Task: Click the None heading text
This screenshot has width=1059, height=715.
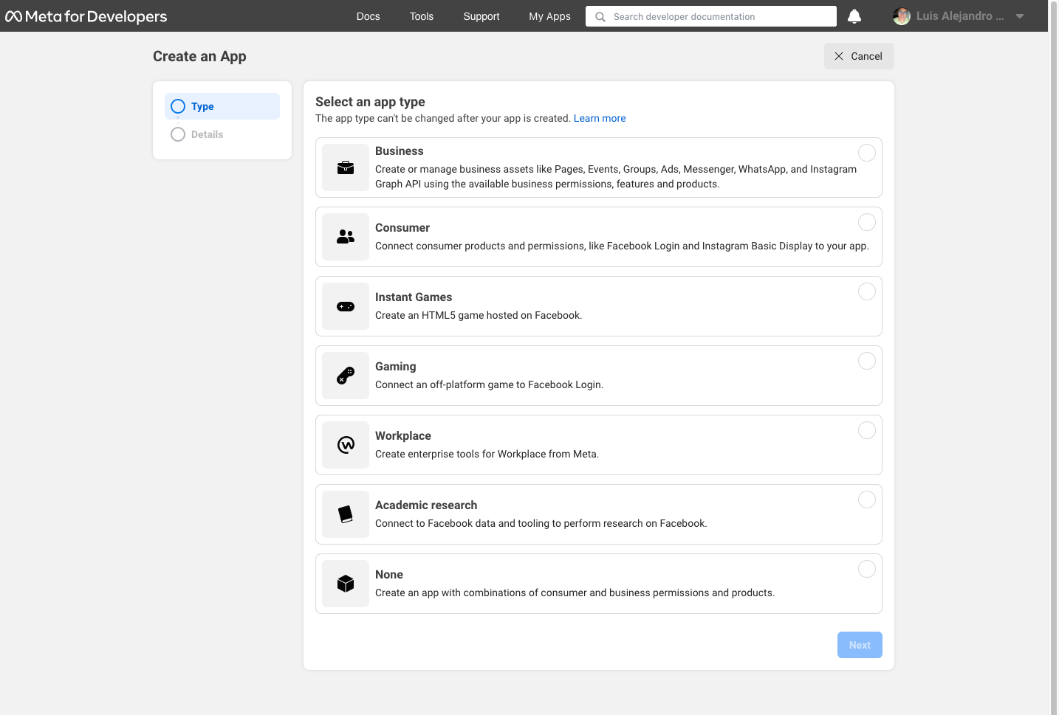Action: pyautogui.click(x=389, y=575)
